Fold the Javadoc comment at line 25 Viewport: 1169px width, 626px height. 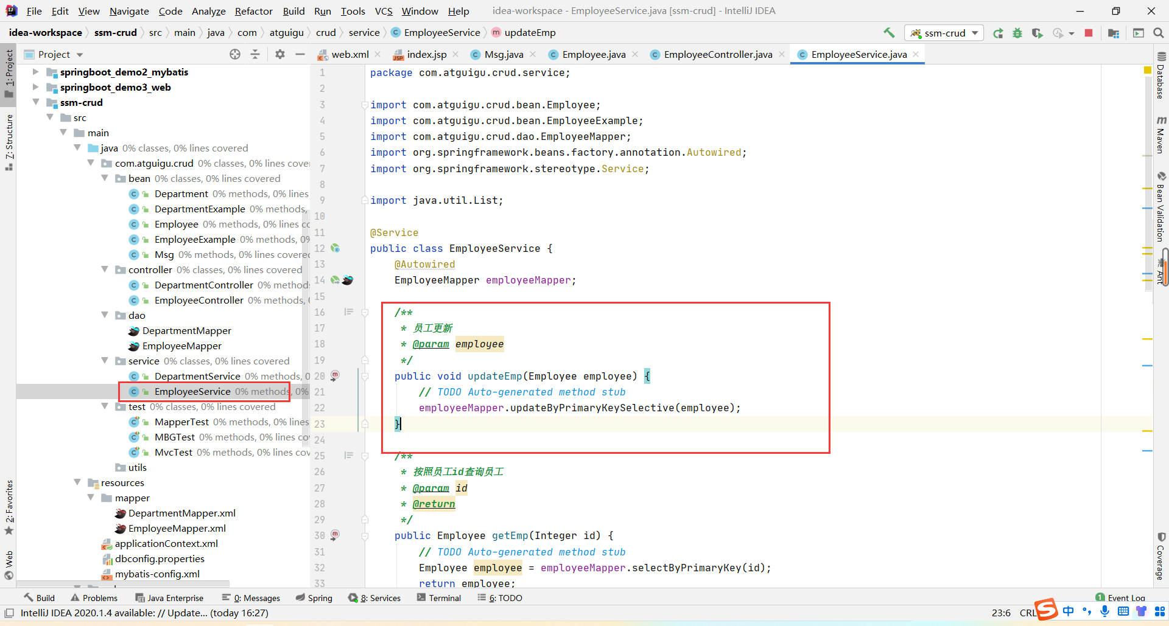click(365, 456)
